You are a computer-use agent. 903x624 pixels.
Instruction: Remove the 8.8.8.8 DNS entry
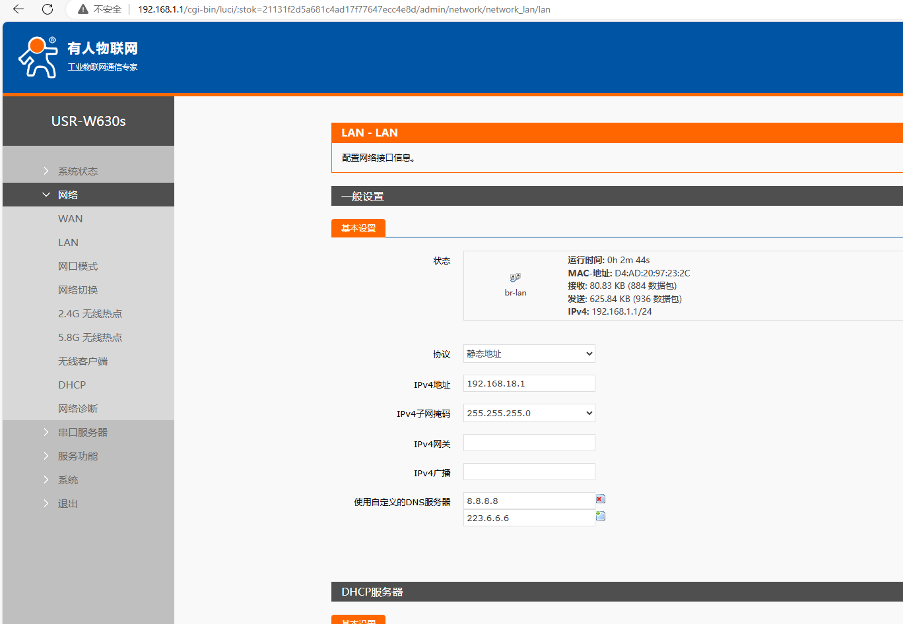pyautogui.click(x=600, y=499)
